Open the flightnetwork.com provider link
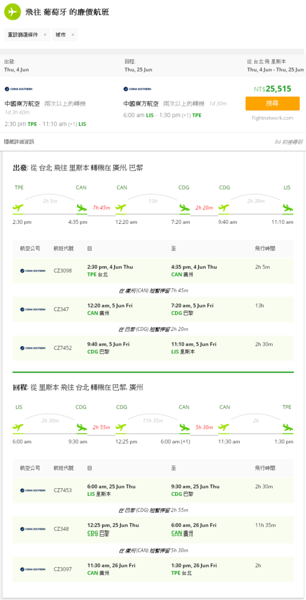This screenshot has width=306, height=600. 273,118
